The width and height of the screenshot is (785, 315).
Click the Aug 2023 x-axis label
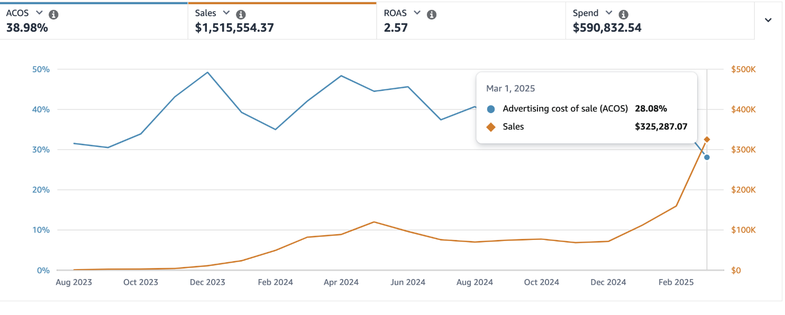point(74,282)
